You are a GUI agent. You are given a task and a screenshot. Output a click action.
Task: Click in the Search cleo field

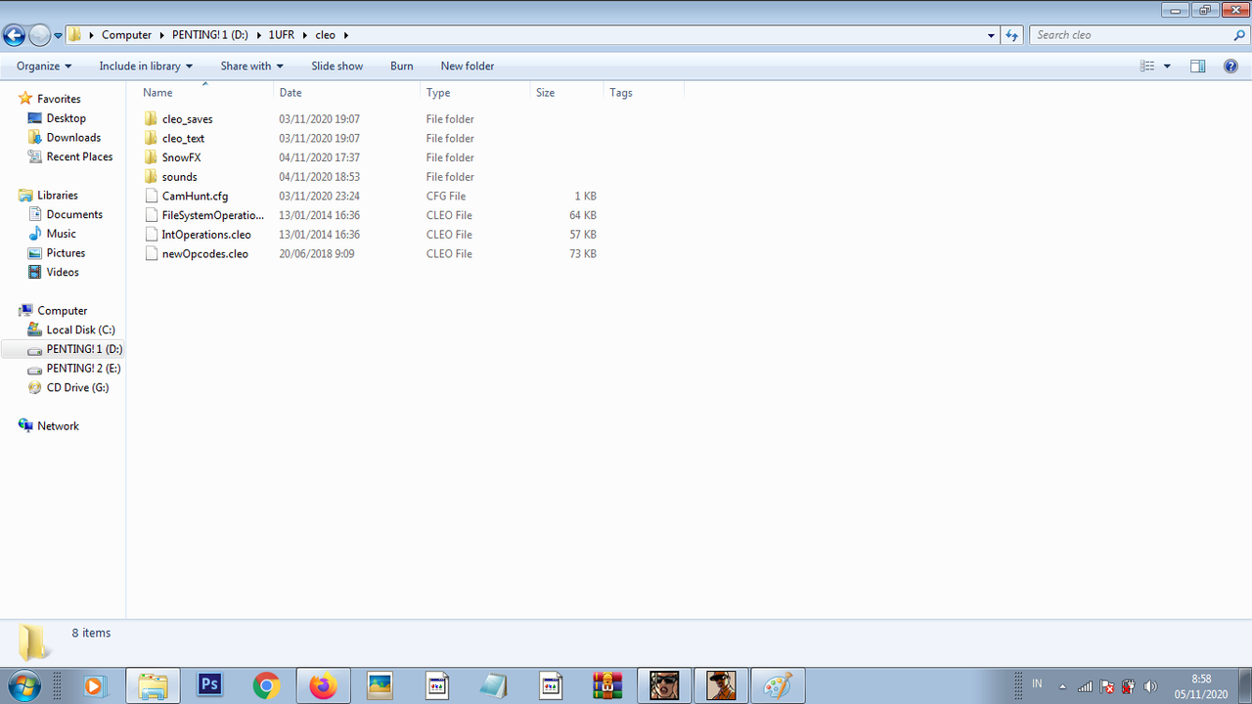[1130, 35]
